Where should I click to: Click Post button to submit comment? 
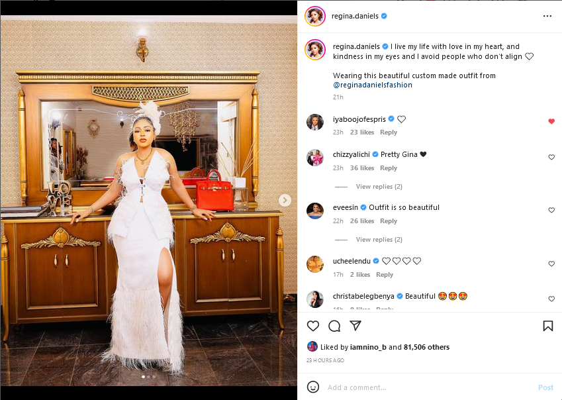tap(545, 387)
